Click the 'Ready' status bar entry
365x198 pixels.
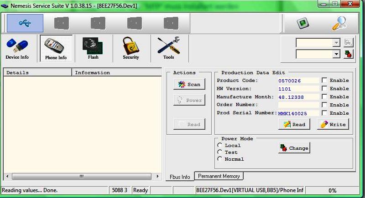tap(141, 190)
